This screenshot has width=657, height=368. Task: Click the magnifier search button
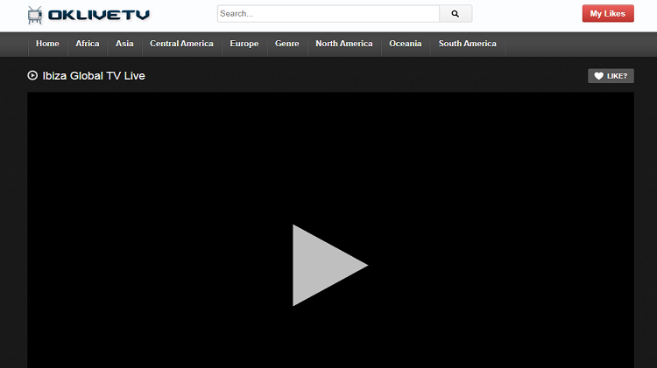click(x=456, y=14)
